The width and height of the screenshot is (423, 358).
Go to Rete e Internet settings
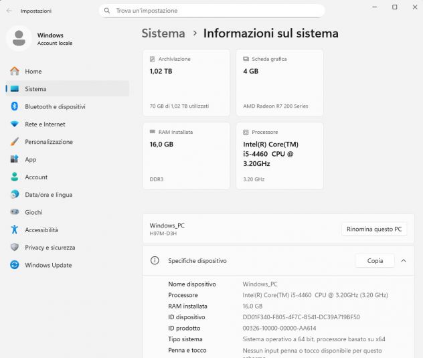[x=68, y=124]
